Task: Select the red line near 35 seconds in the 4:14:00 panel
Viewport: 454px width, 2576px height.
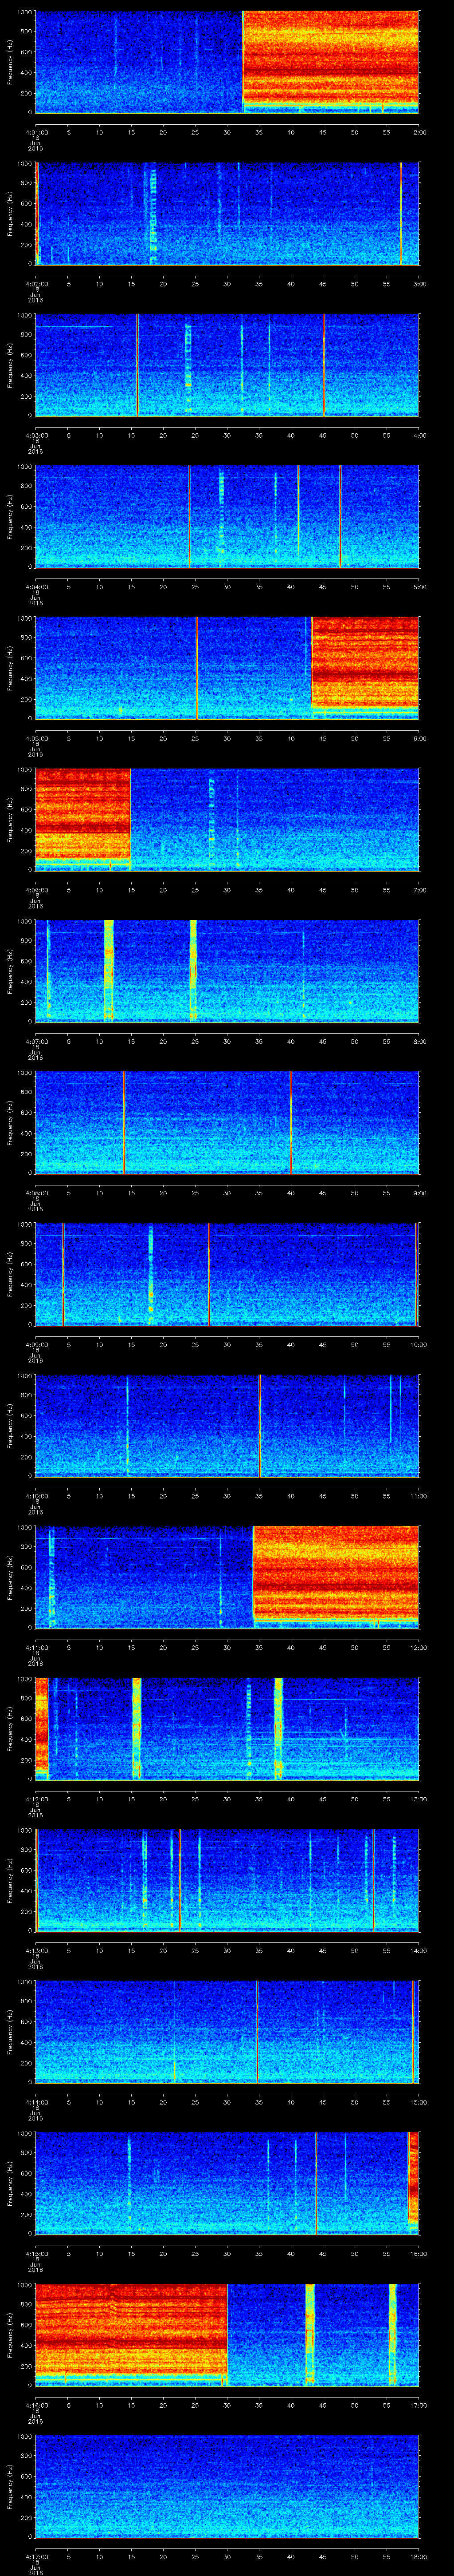Action: click(x=258, y=2030)
